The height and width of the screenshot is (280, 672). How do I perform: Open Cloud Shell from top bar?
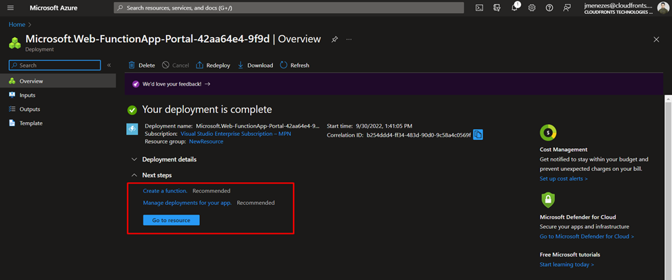coord(480,8)
